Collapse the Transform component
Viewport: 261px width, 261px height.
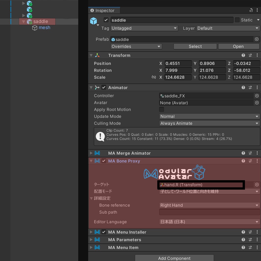[x=91, y=55]
